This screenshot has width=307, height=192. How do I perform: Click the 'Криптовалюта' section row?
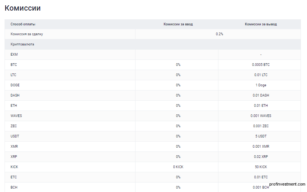pos(153,44)
